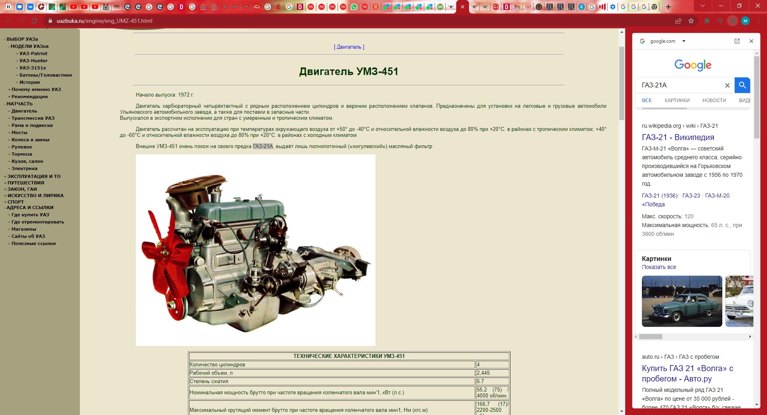Open Трансмиссия УАЗ in sidebar
The image size is (767, 415).
click(x=33, y=118)
